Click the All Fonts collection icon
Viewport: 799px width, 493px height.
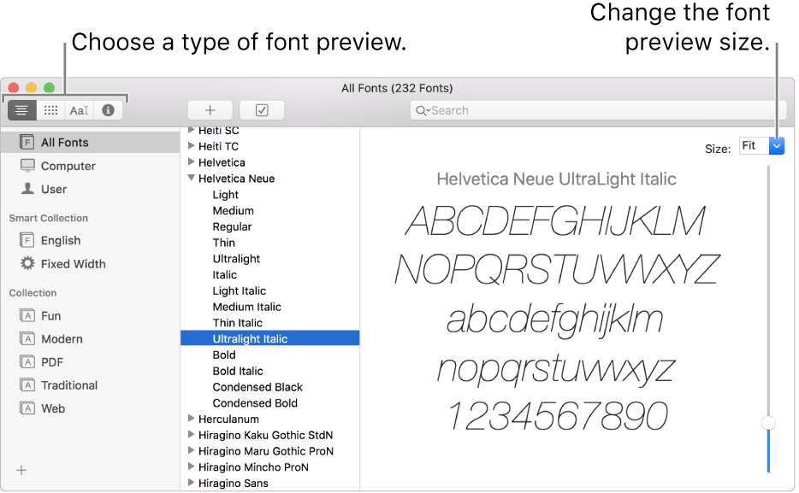[27, 142]
